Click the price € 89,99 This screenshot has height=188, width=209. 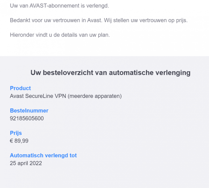coord(19,141)
